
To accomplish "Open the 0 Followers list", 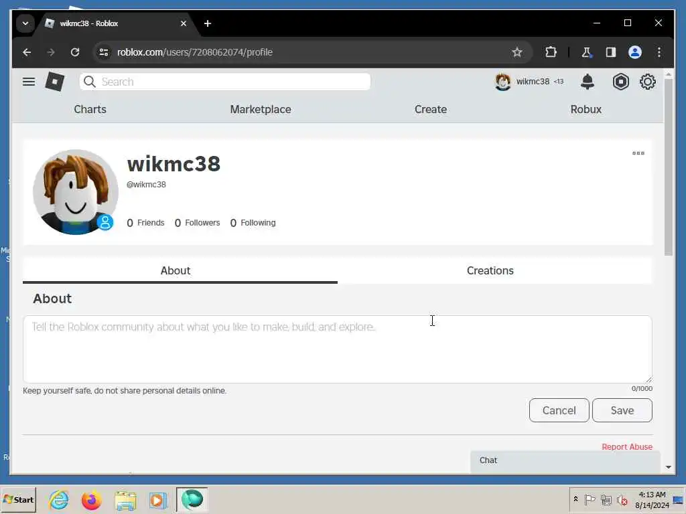I will 197,223.
